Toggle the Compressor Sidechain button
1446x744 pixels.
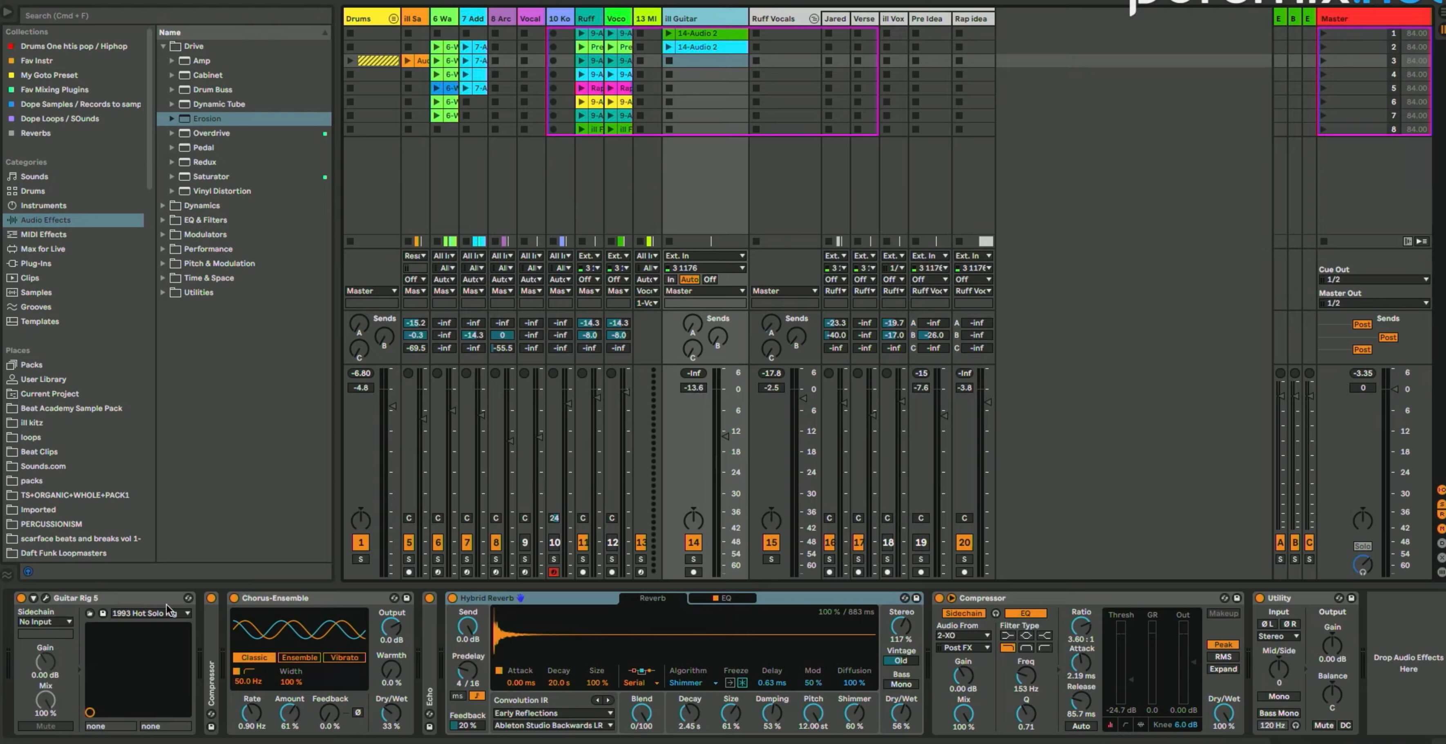click(x=964, y=613)
